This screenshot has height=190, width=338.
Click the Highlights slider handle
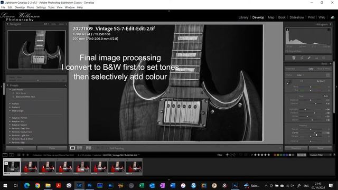[x=305, y=109]
